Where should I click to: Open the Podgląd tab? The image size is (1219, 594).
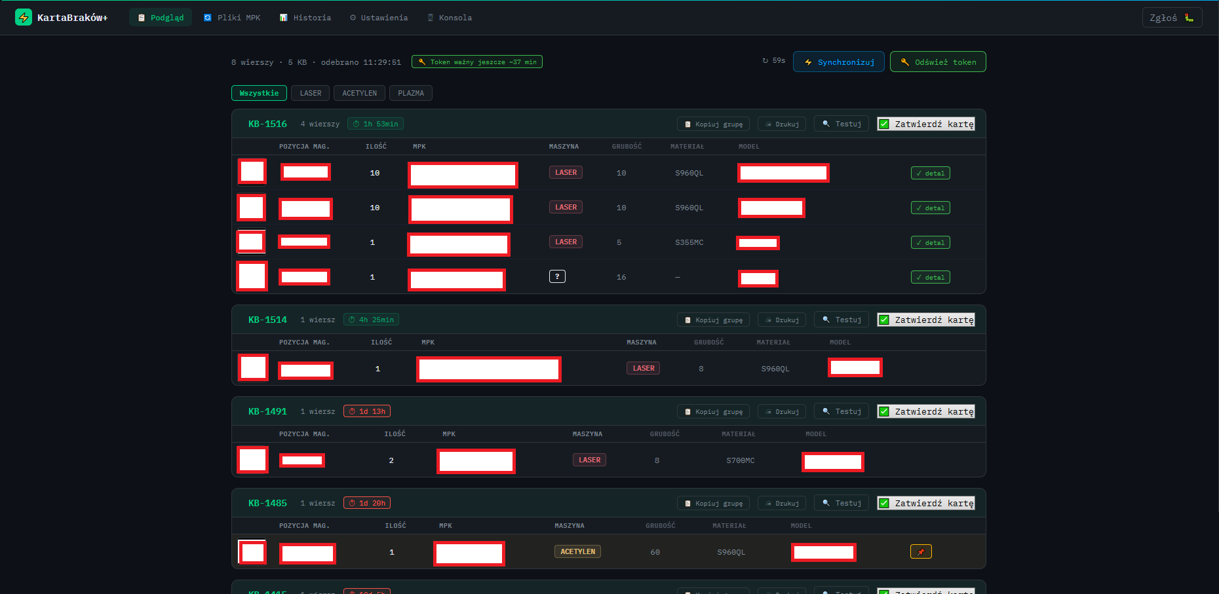click(x=161, y=18)
